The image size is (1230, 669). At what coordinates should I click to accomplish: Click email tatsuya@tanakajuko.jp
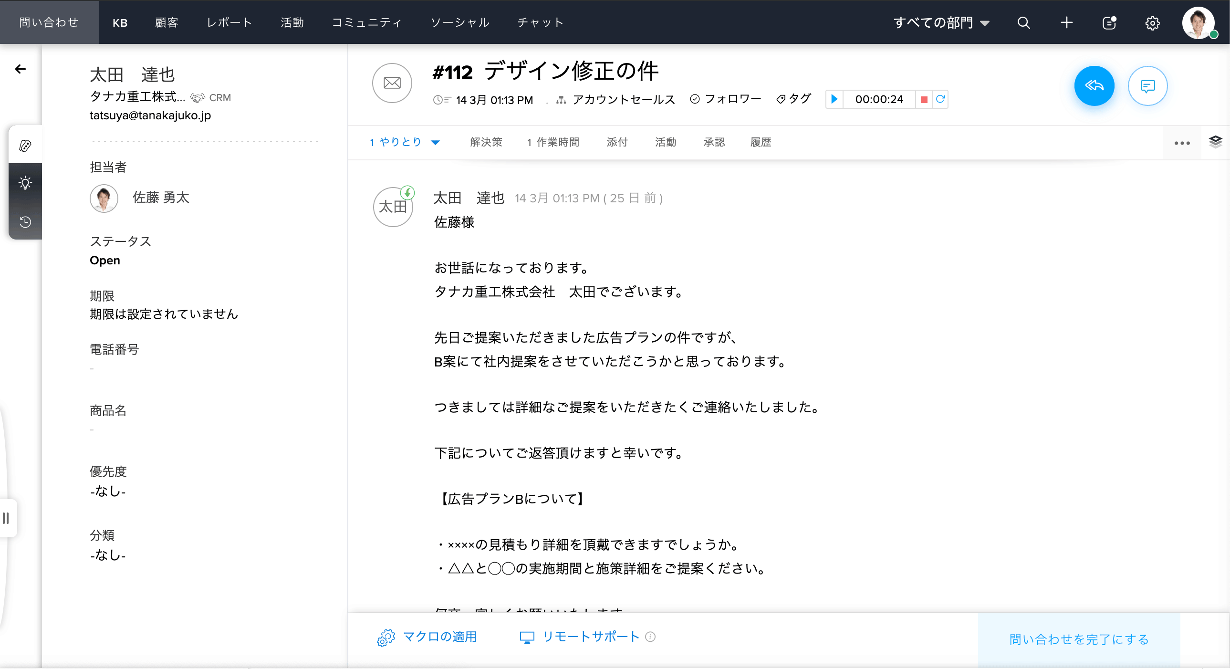point(150,115)
